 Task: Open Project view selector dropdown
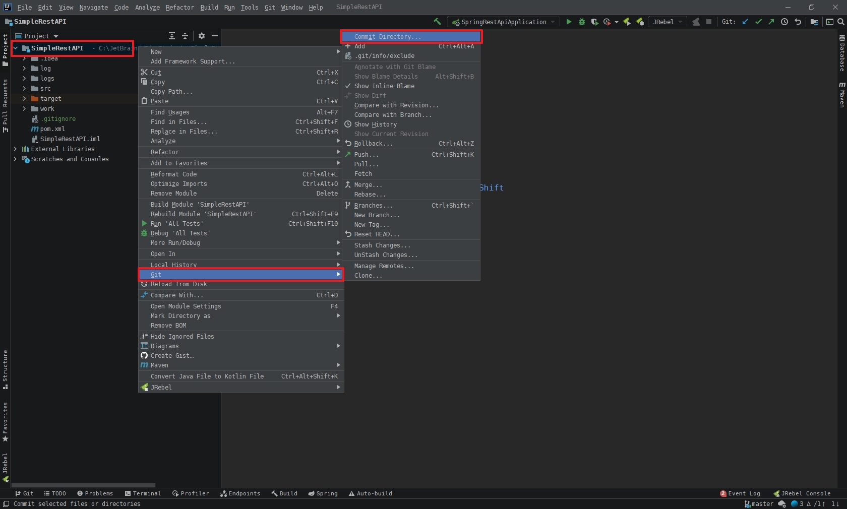pos(37,36)
